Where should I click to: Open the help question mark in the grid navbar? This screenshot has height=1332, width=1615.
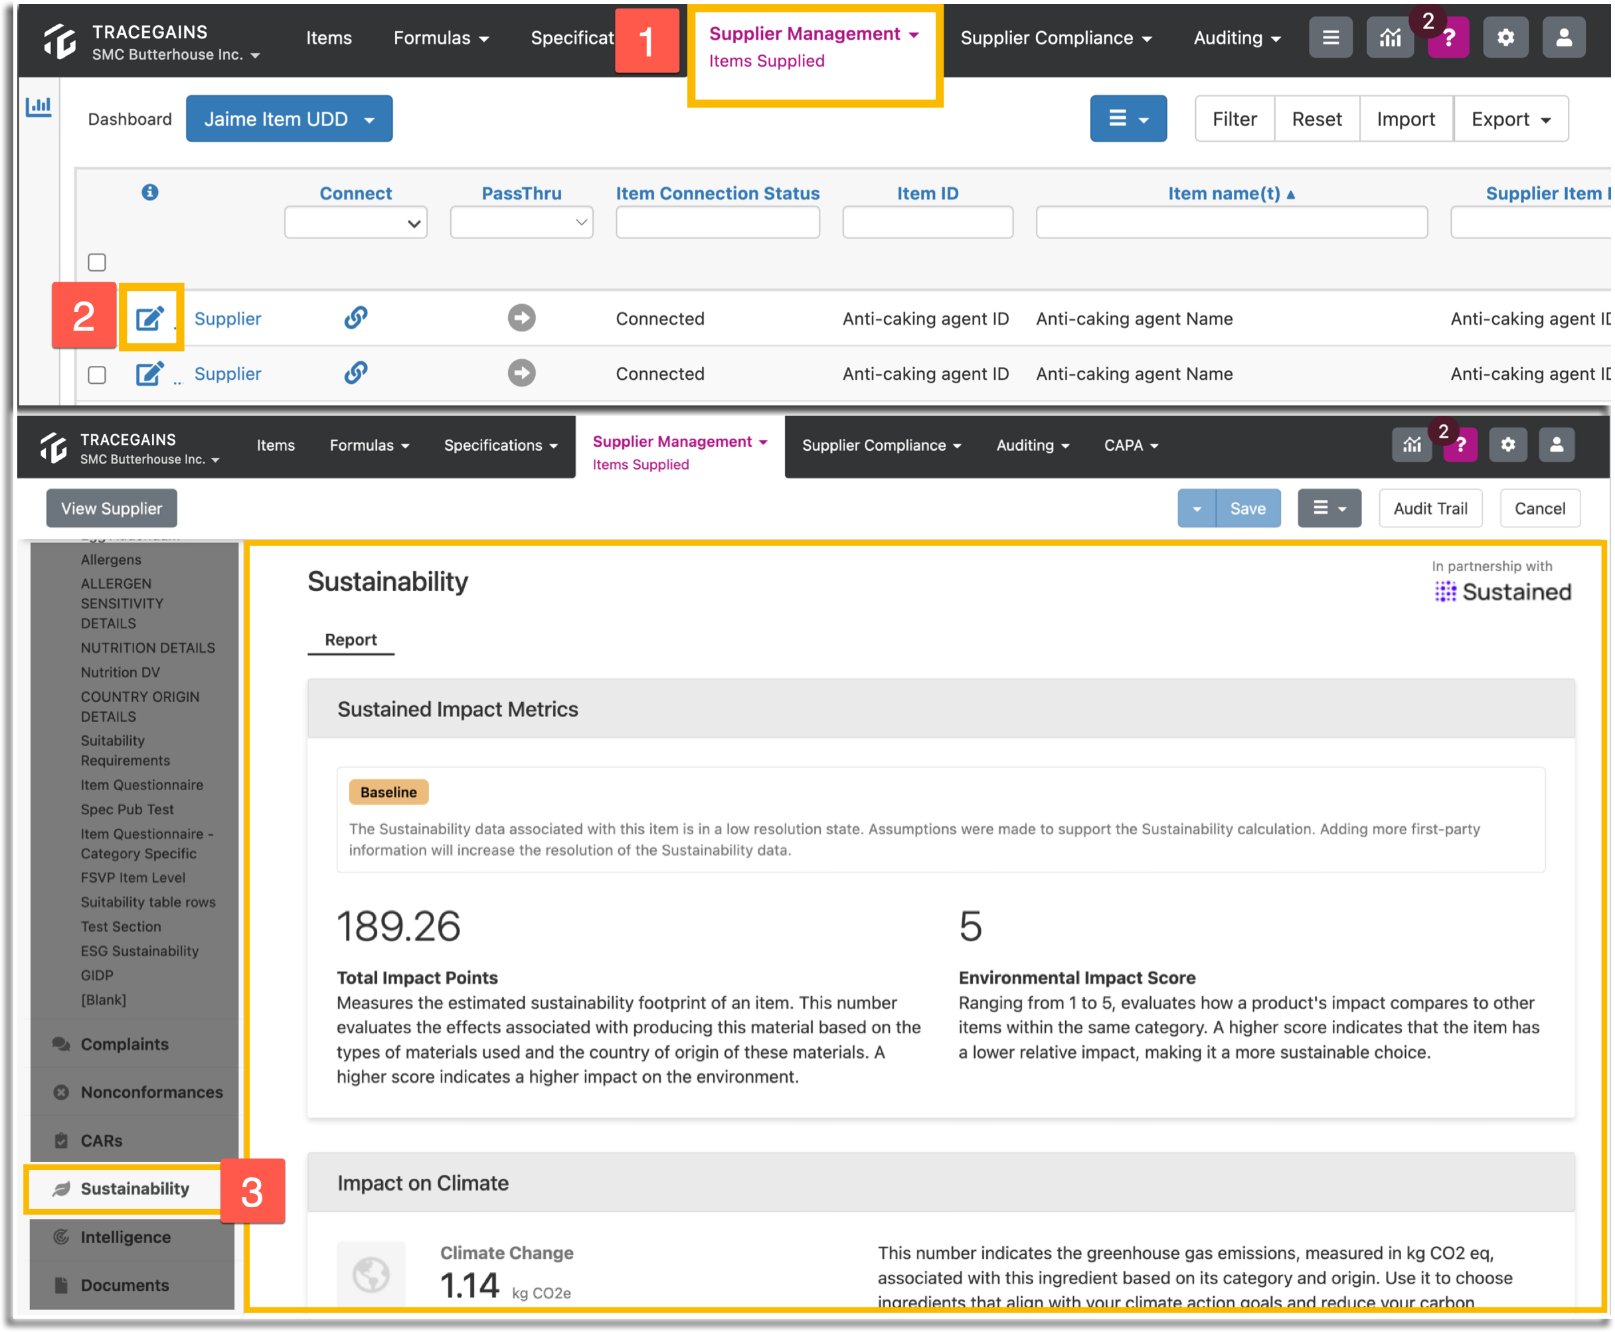tap(1448, 38)
